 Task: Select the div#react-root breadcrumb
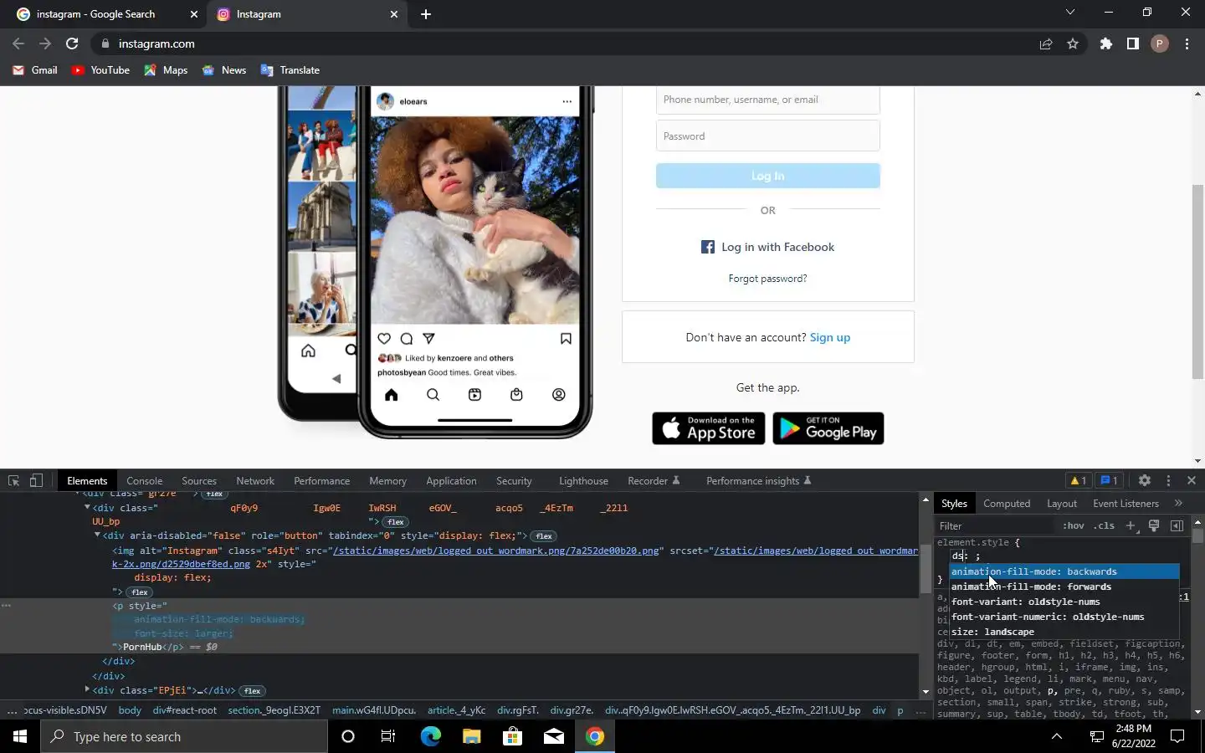coord(184,709)
